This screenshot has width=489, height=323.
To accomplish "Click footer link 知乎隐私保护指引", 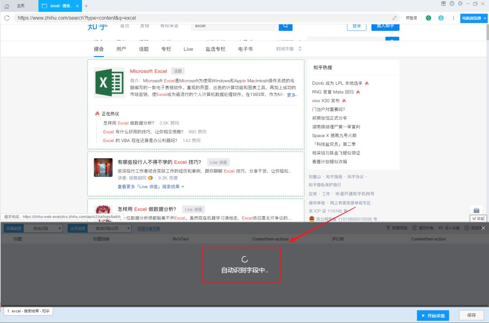I will point(325,185).
